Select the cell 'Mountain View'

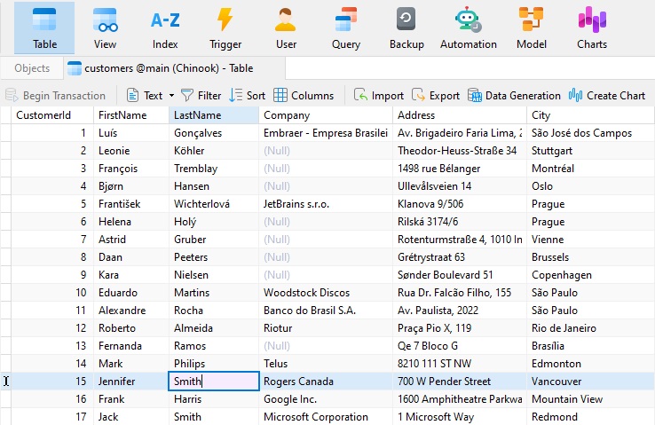pyautogui.click(x=591, y=399)
